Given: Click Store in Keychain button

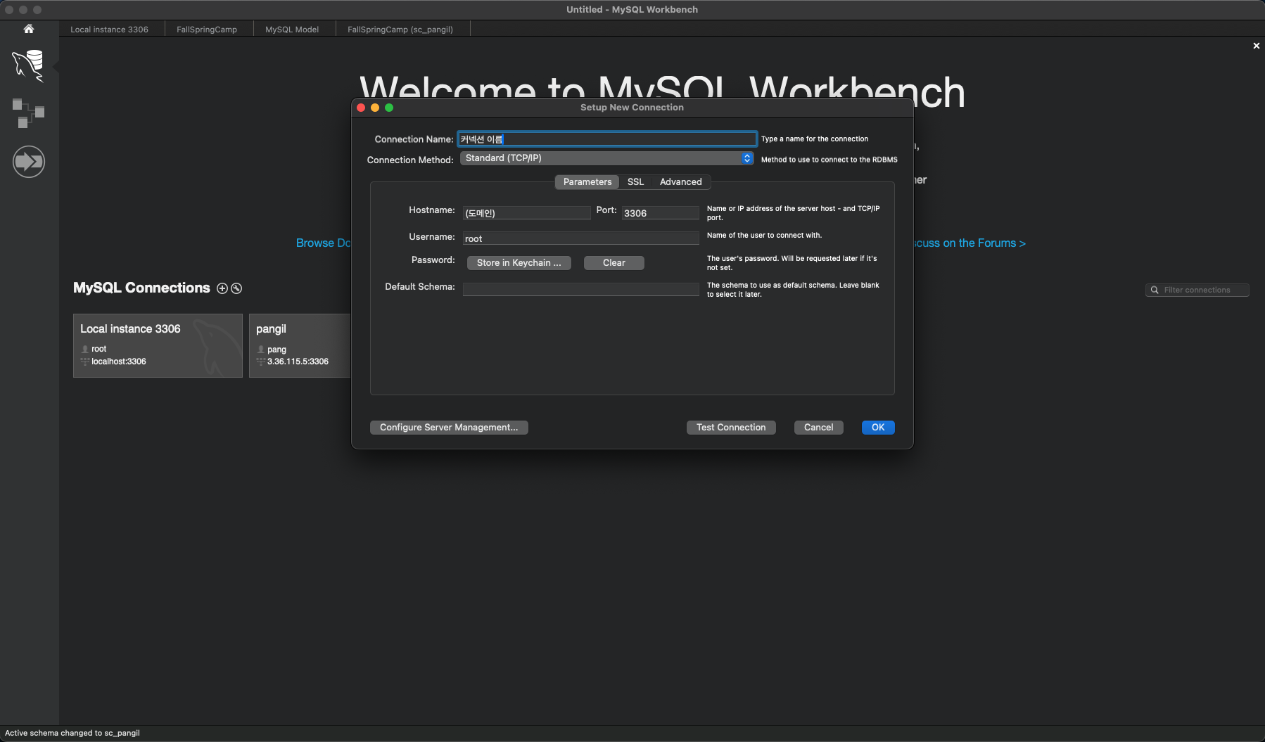Looking at the screenshot, I should [x=519, y=263].
